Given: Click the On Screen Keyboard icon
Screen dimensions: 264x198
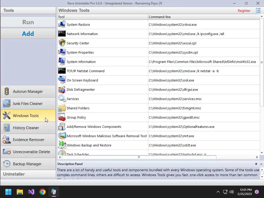Looking at the screenshot, I should click(x=62, y=80).
